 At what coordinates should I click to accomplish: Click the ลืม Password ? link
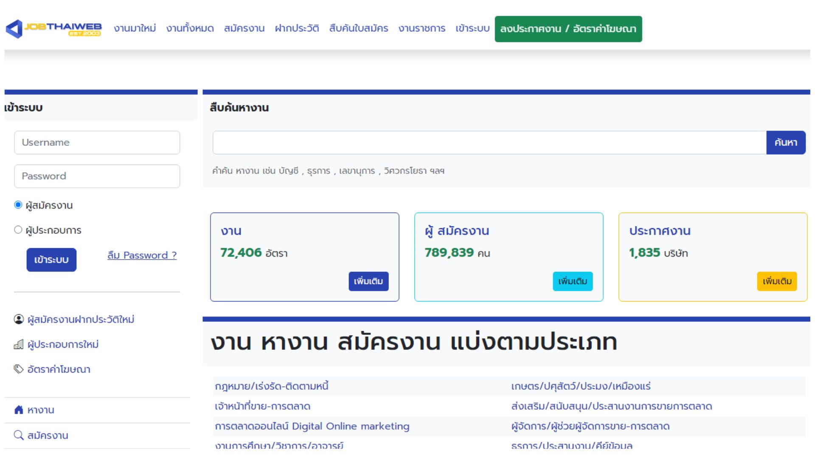pos(142,255)
